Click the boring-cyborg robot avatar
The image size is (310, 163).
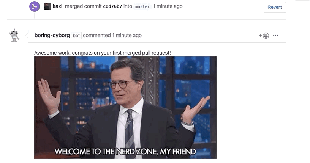pyautogui.click(x=14, y=35)
